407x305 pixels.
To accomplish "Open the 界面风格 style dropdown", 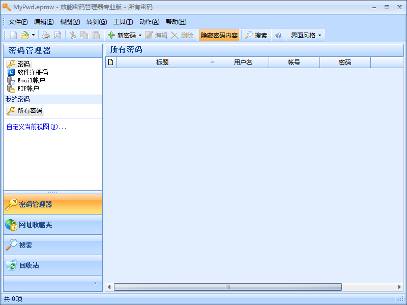I will (305, 35).
